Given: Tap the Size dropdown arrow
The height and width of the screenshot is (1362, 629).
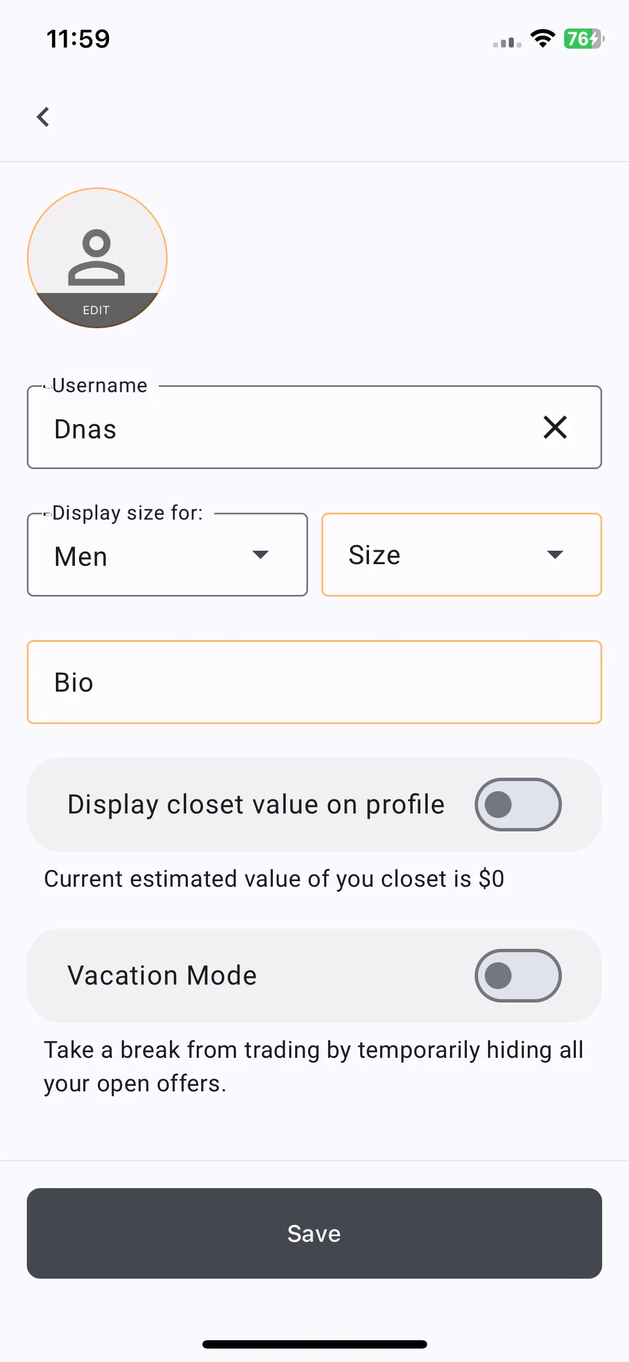Looking at the screenshot, I should tap(555, 555).
